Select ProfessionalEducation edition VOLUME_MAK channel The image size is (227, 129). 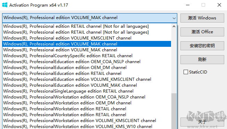pyautogui.click(x=87, y=85)
